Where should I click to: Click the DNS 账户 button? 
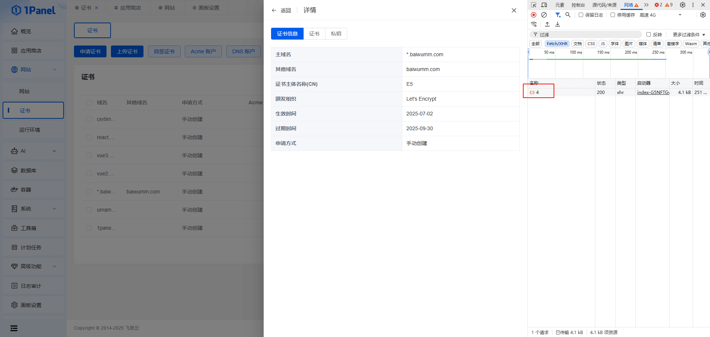pos(243,51)
